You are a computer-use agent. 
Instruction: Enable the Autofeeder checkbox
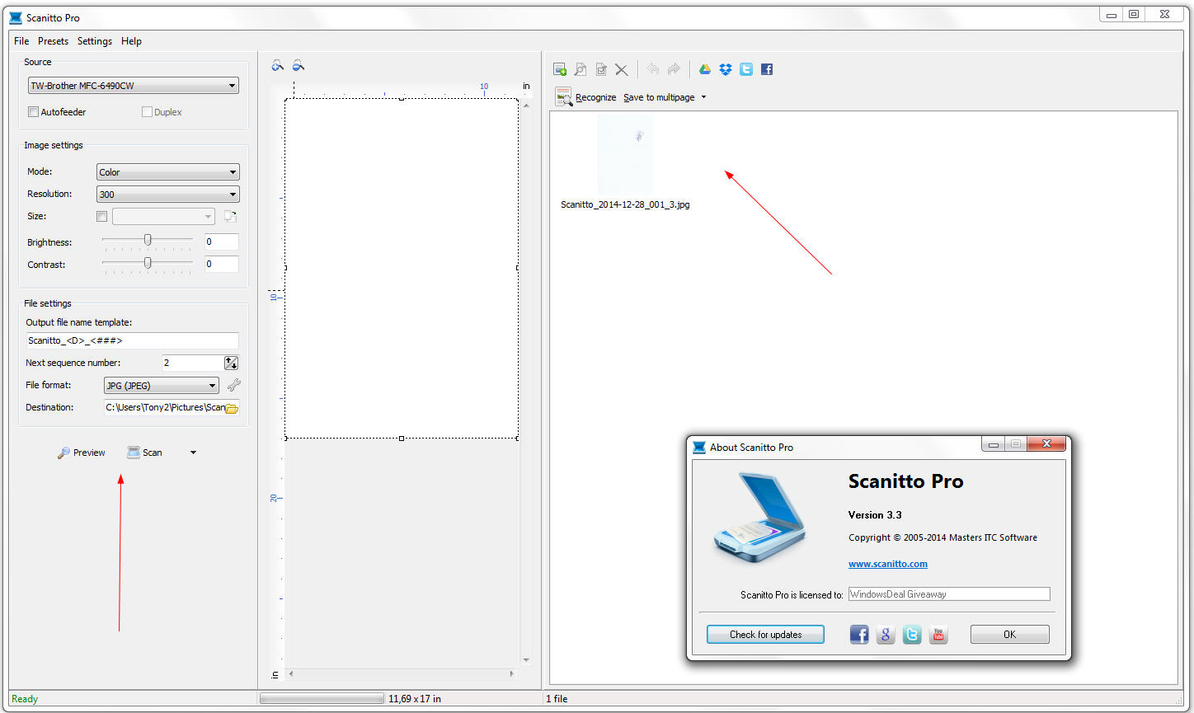(x=33, y=112)
